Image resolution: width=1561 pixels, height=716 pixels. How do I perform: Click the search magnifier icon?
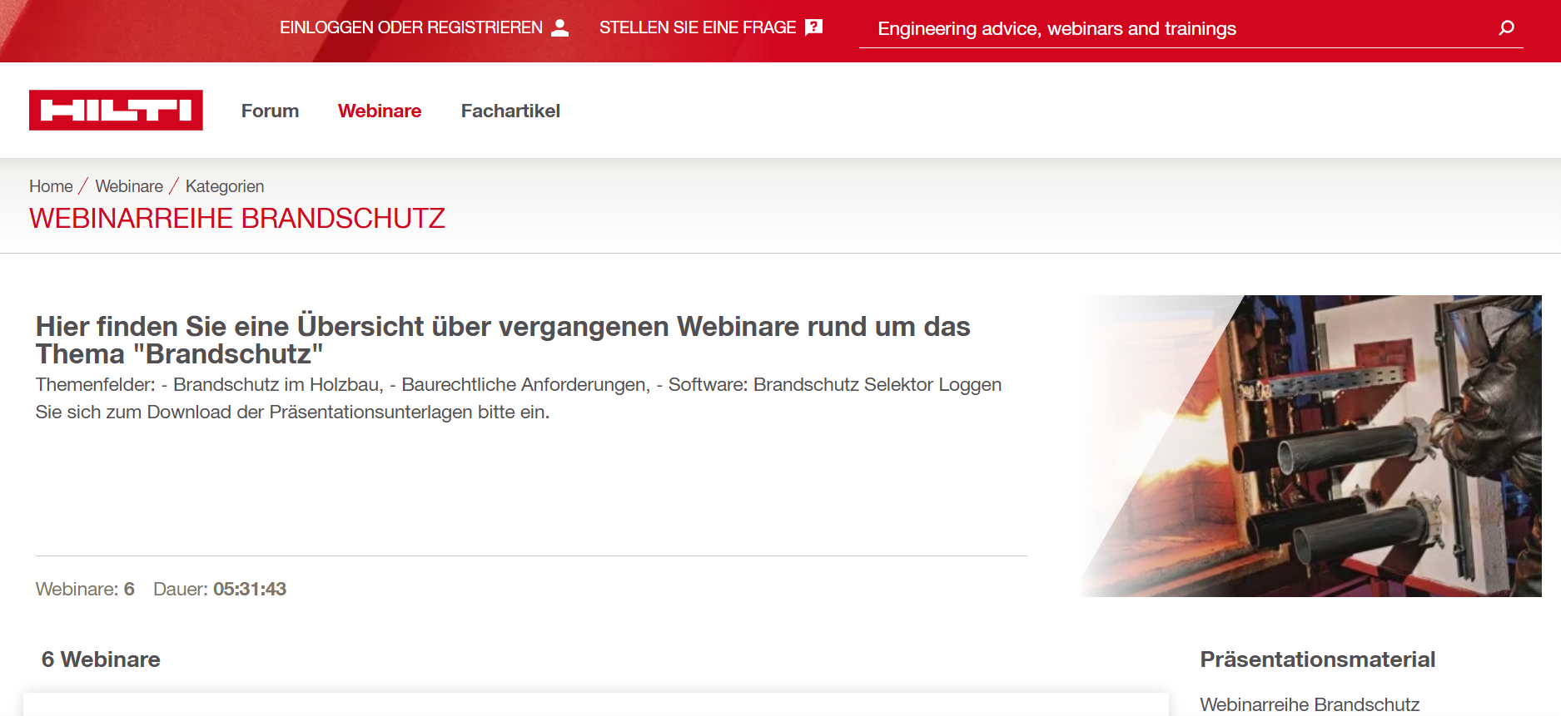1506,28
